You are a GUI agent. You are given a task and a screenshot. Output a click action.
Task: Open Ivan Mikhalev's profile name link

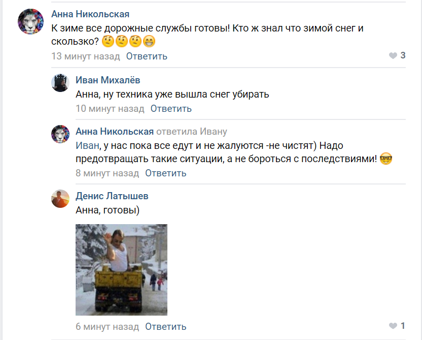[108, 80]
